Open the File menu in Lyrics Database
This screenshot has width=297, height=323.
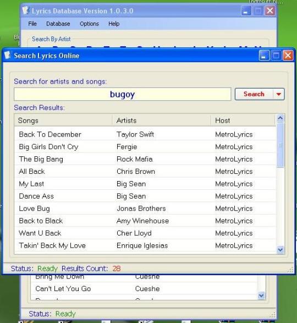tap(32, 24)
